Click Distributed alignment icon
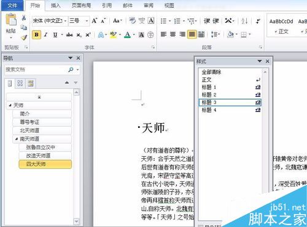307x227 pixels. (x=201, y=34)
